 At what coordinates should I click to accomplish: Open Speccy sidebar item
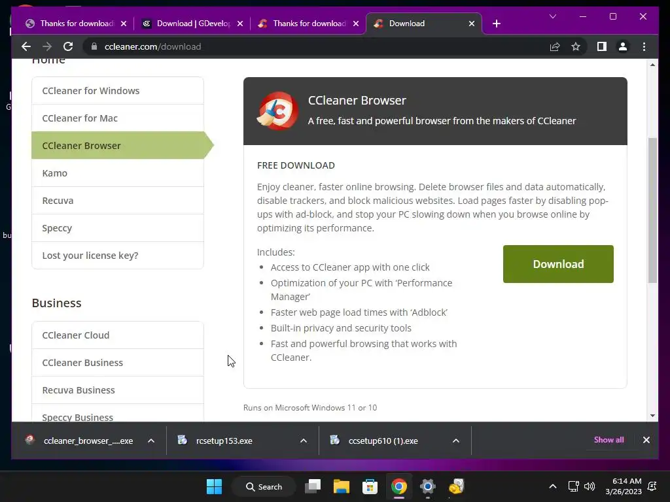pyautogui.click(x=118, y=228)
